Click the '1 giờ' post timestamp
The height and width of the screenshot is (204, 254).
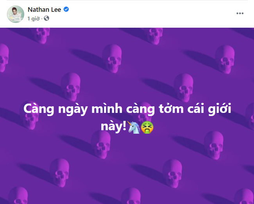pyautogui.click(x=33, y=19)
